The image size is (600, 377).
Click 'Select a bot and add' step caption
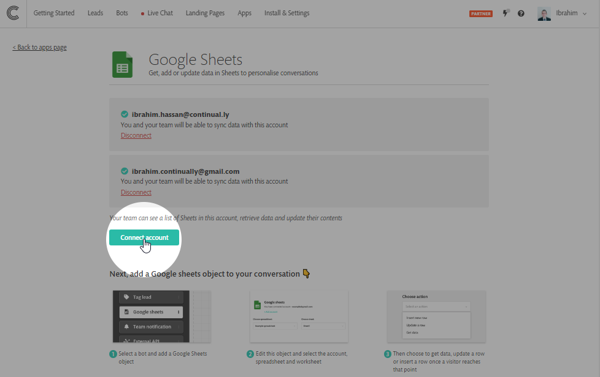pyautogui.click(x=163, y=357)
